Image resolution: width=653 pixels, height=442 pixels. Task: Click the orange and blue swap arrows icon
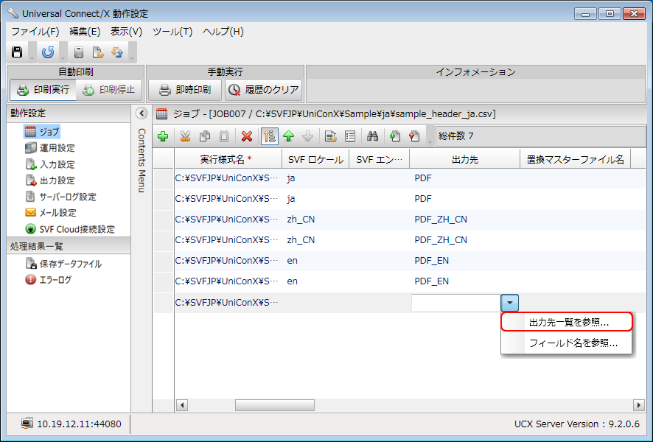[x=117, y=52]
